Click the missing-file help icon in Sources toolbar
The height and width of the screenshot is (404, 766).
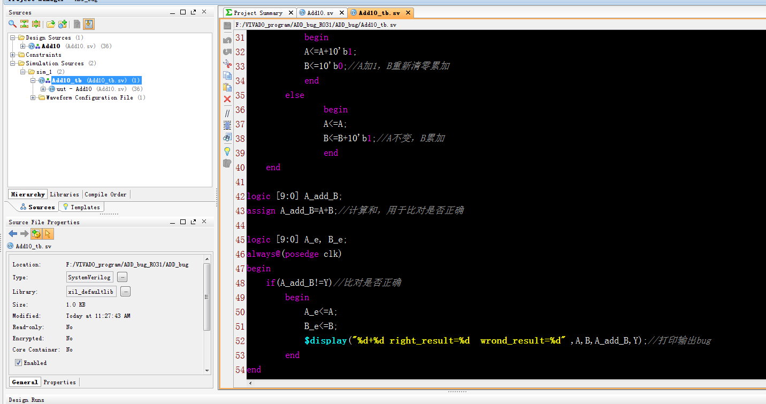tap(77, 24)
